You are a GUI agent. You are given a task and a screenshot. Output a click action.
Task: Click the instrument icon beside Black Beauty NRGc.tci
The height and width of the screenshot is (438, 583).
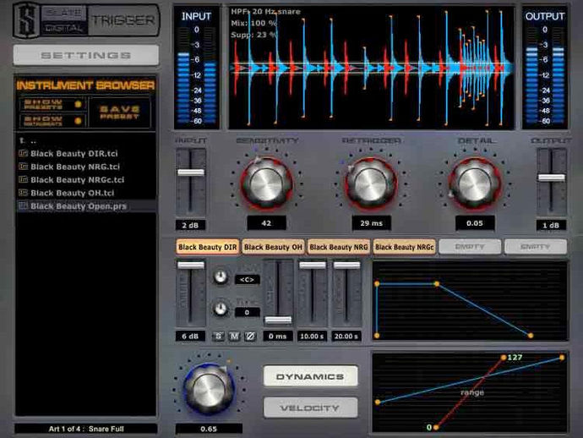click(x=23, y=179)
